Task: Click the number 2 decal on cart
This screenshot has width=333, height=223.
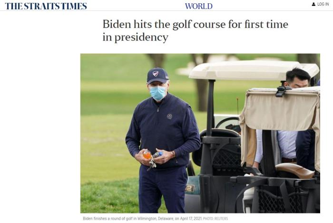Action: point(190,188)
